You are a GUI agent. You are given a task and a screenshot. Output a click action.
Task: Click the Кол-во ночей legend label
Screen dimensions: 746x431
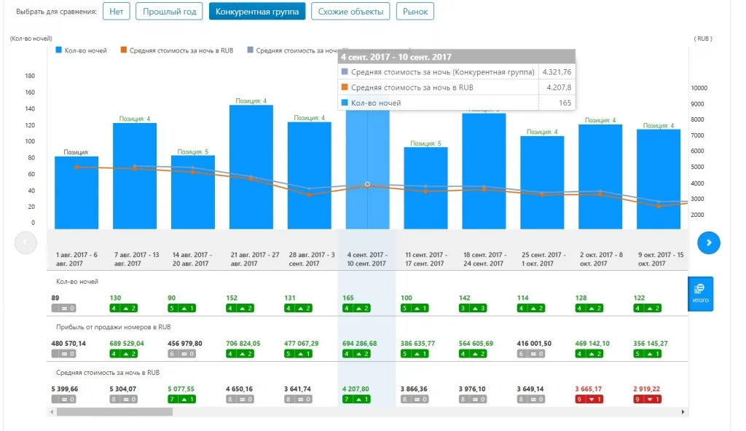pyautogui.click(x=86, y=50)
